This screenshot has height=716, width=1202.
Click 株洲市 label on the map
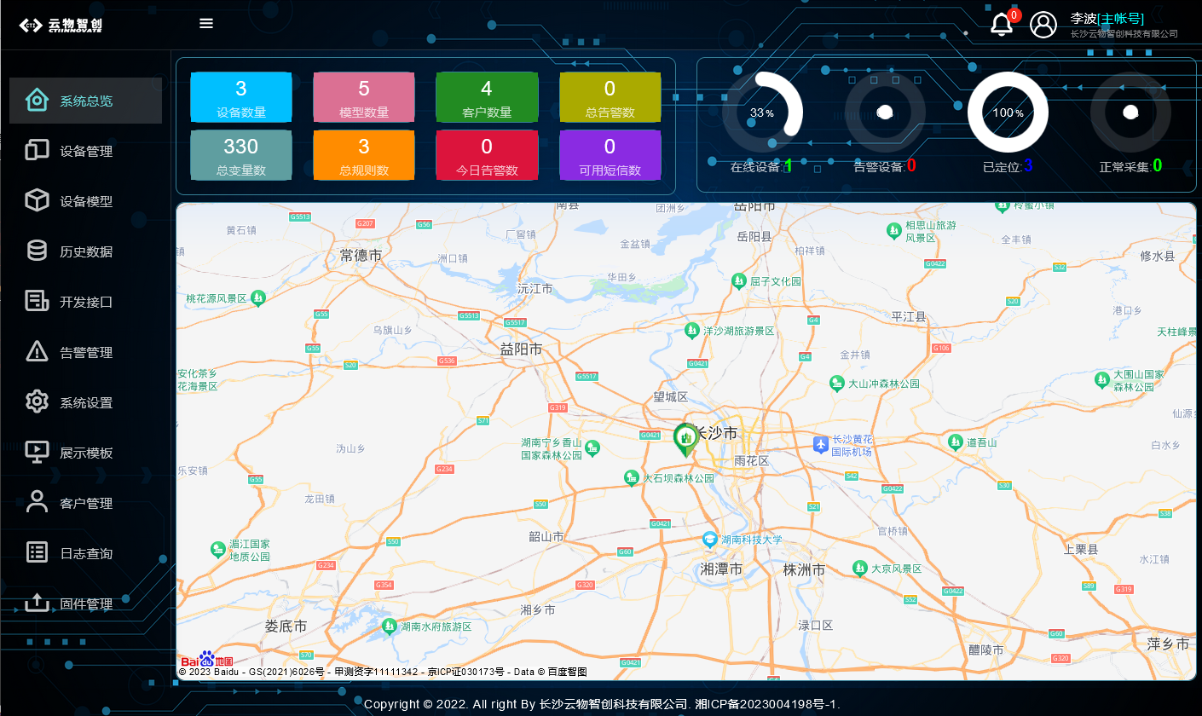[804, 569]
